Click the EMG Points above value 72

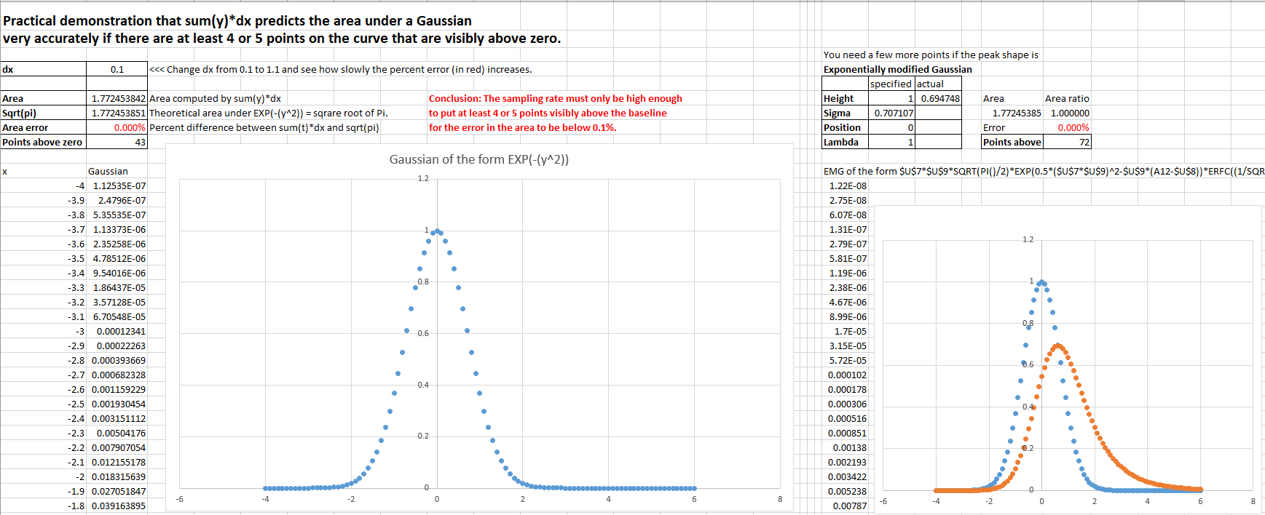1068,142
